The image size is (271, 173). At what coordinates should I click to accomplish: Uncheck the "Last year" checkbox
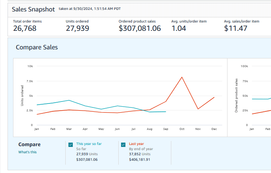[123, 145]
